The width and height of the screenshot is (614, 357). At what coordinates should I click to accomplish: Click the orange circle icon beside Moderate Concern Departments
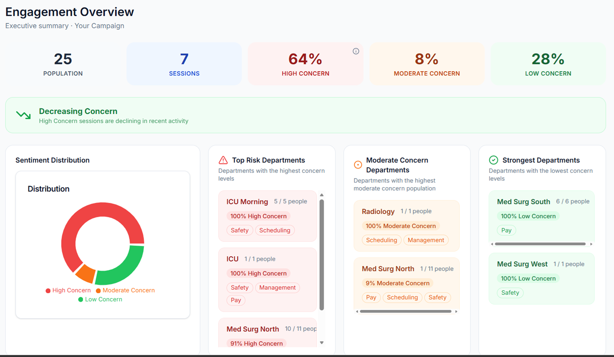click(358, 165)
